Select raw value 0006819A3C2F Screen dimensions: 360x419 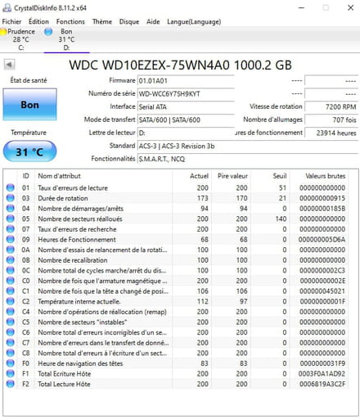click(322, 384)
